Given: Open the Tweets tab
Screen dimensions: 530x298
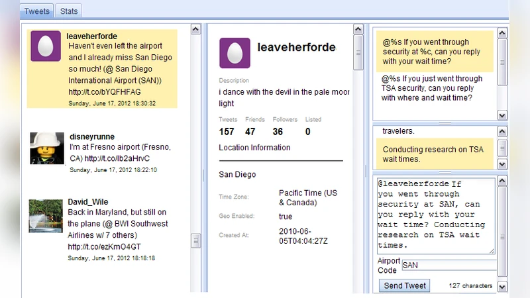Looking at the screenshot, I should click(36, 11).
